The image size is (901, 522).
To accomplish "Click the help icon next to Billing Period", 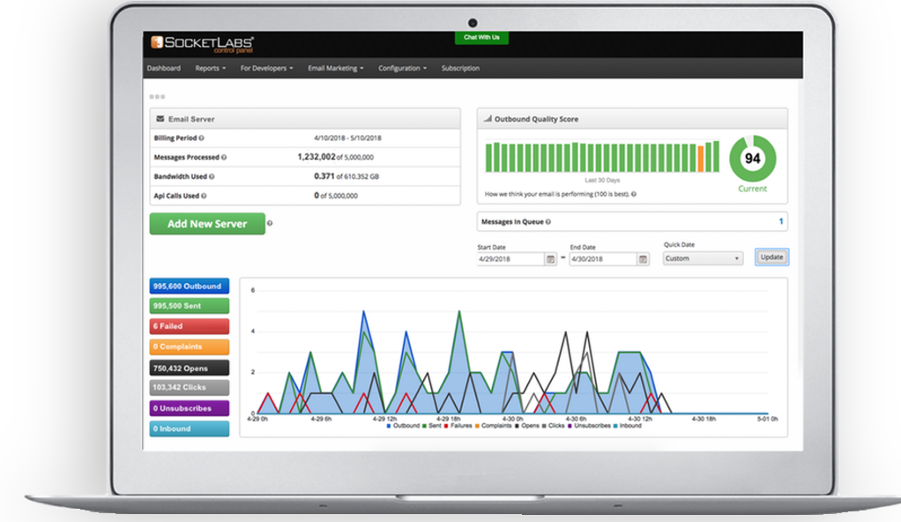I will coord(201,138).
